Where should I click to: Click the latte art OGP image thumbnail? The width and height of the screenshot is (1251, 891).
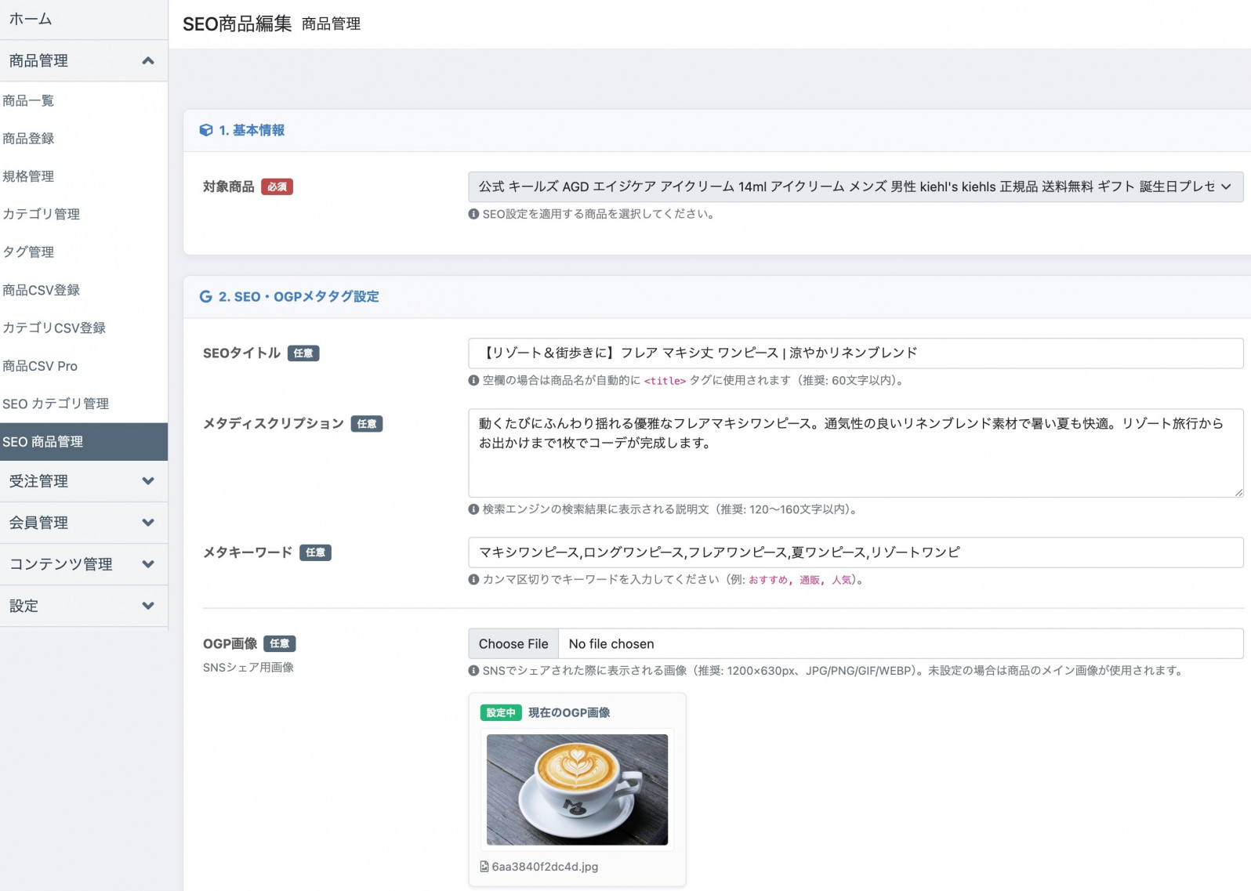point(577,790)
